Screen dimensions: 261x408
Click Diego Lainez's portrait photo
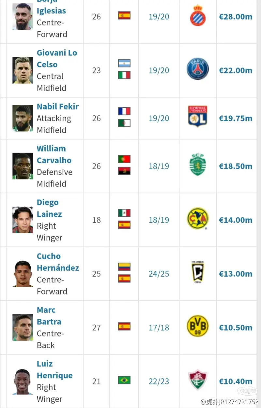tap(23, 220)
